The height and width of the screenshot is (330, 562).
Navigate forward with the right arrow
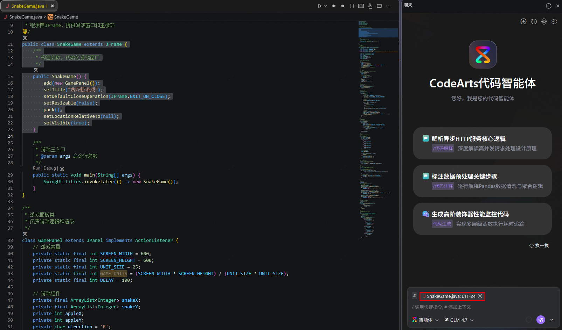coord(343,6)
